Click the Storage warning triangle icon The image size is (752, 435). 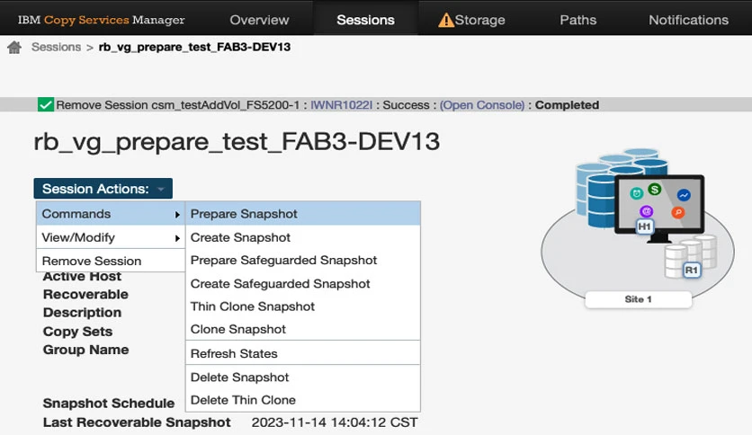tap(445, 20)
